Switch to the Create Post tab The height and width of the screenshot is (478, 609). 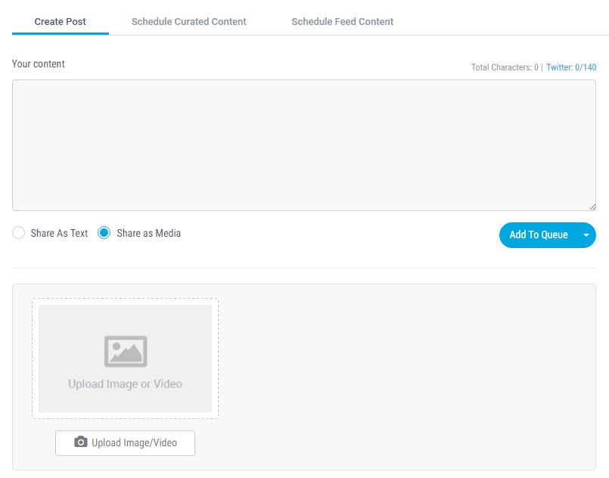pos(61,22)
